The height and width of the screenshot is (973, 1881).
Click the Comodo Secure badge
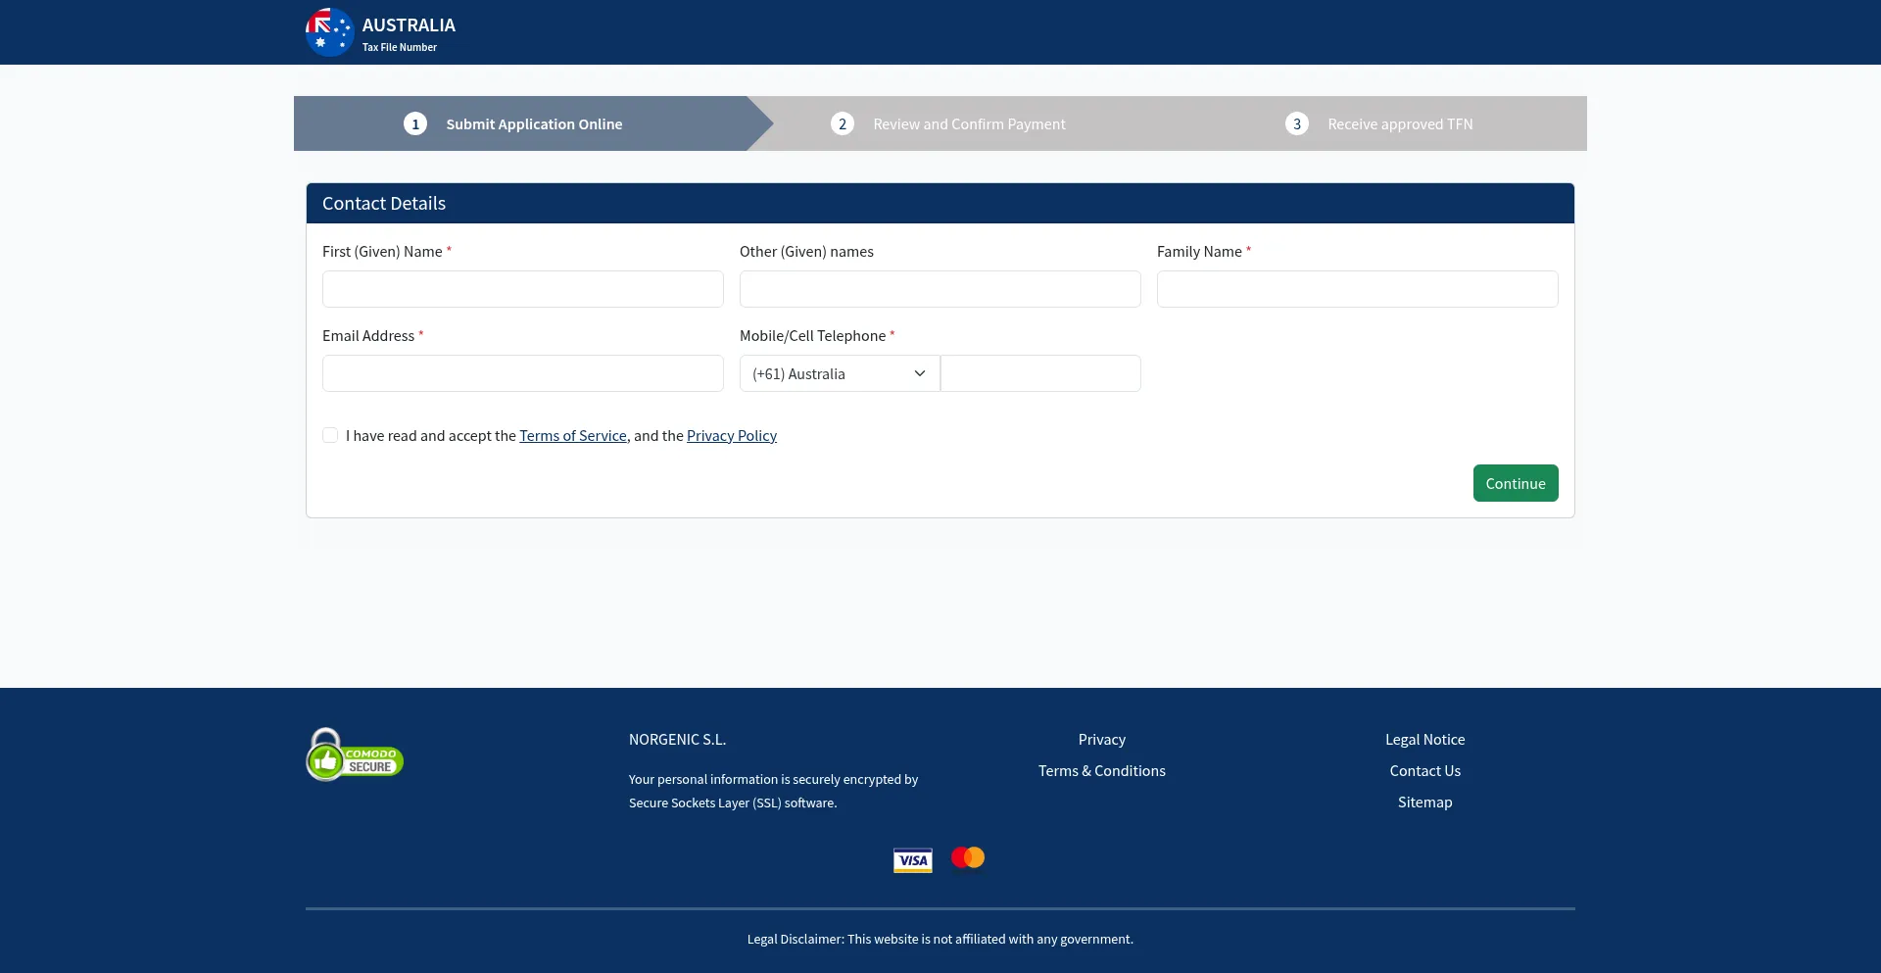click(x=355, y=755)
